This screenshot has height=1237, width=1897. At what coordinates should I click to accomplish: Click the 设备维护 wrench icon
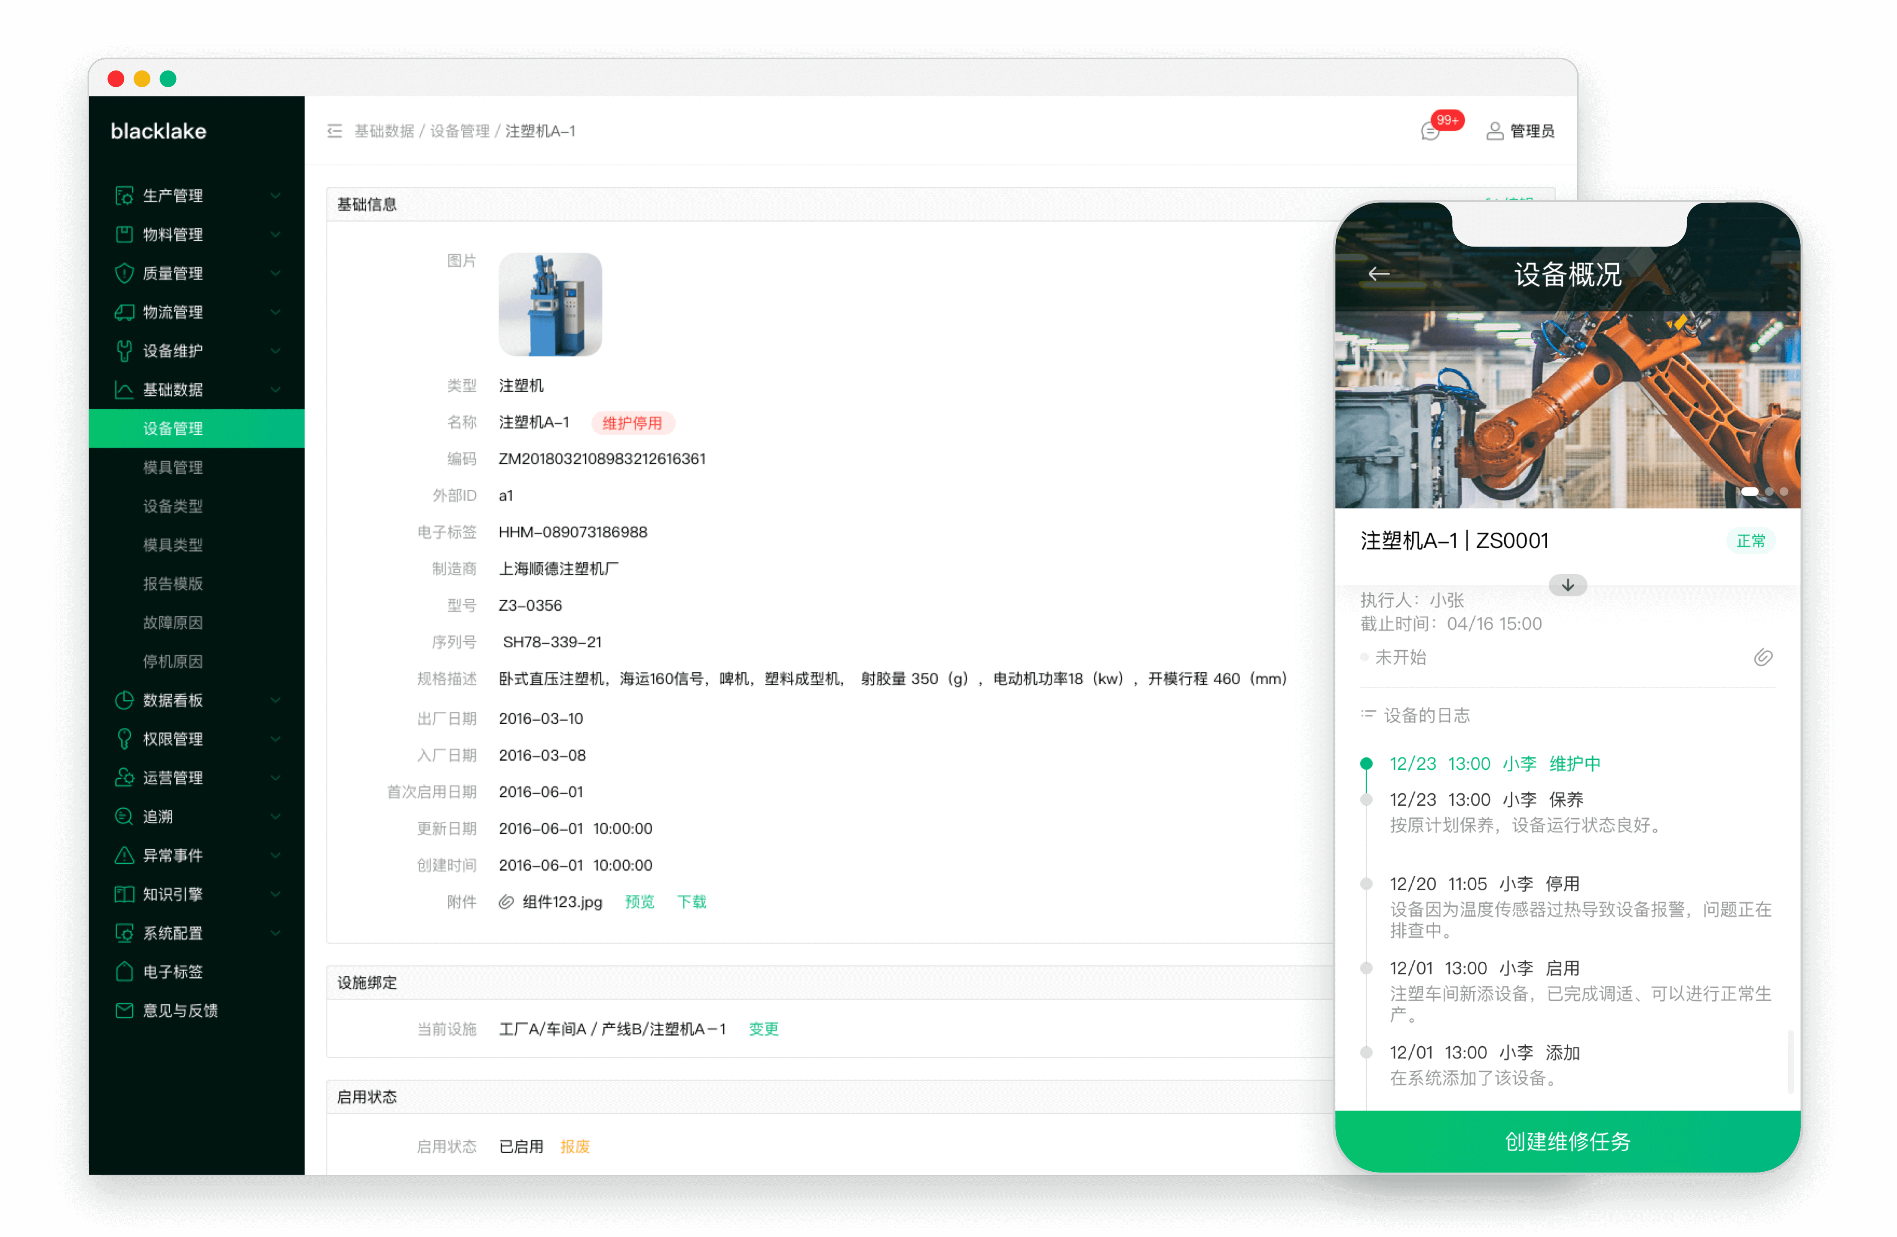coord(124,351)
